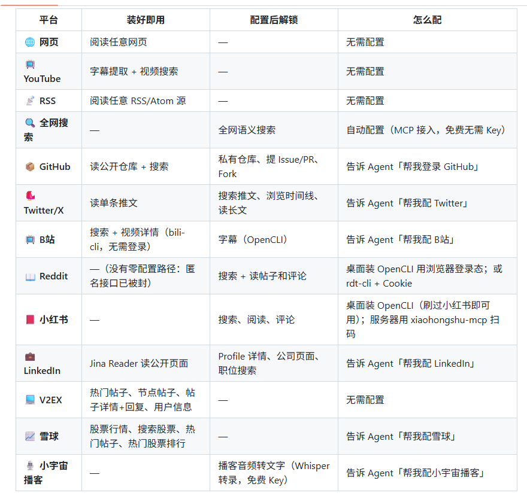Click the satellite icon next to RSS
The width and height of the screenshot is (527, 499).
[30, 101]
